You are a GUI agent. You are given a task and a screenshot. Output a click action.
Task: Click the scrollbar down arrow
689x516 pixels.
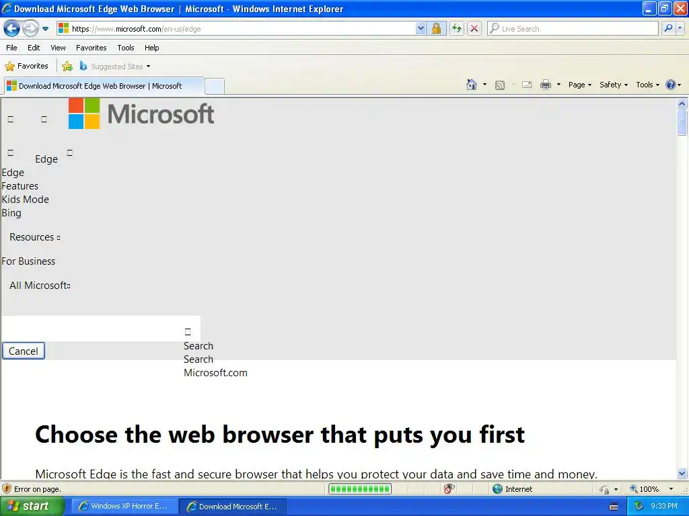pos(682,473)
